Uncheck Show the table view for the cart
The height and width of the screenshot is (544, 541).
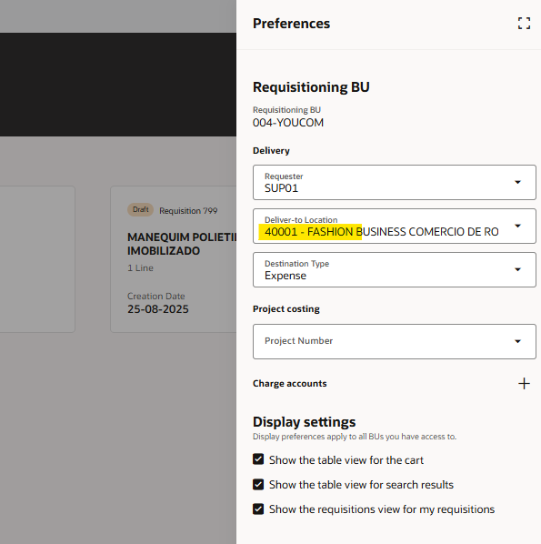(258, 459)
